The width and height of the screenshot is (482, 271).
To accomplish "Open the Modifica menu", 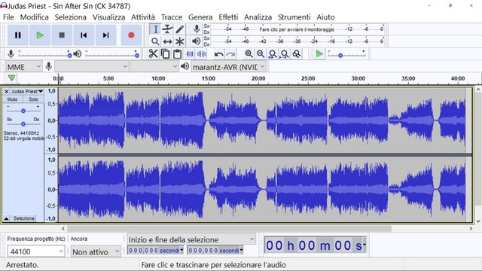I will (x=35, y=17).
